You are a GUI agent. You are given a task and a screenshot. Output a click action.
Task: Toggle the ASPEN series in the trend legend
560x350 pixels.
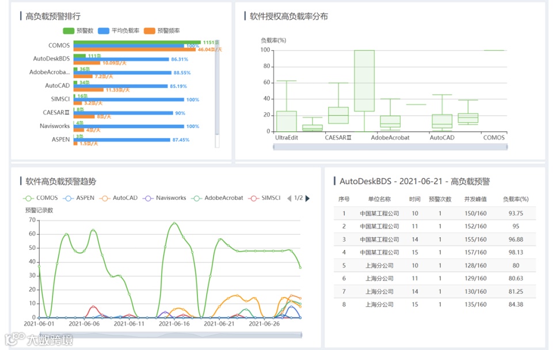point(79,198)
